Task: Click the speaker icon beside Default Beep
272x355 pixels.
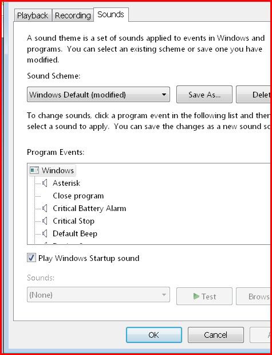Action: coord(45,233)
